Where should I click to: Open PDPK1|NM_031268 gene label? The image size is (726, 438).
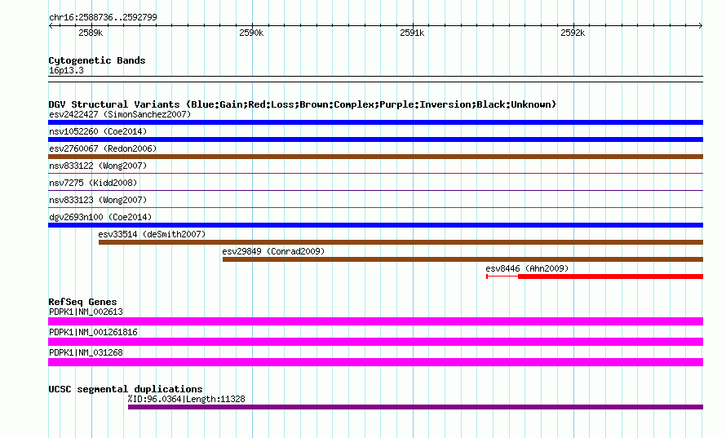(x=86, y=353)
